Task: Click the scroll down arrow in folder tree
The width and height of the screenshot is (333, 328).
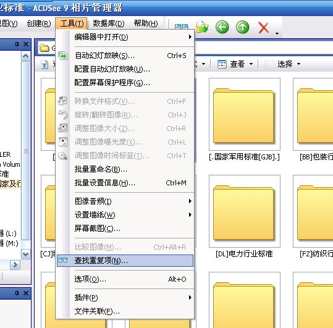Action: 26,254
